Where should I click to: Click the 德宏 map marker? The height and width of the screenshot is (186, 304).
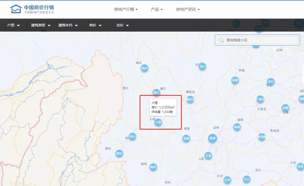(x=119, y=154)
